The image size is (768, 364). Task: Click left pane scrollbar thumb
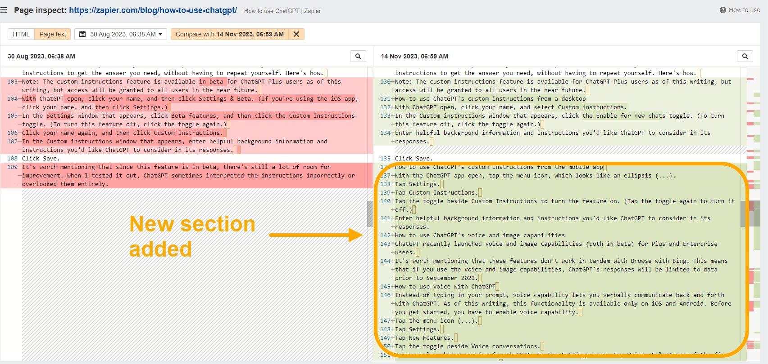click(x=370, y=213)
